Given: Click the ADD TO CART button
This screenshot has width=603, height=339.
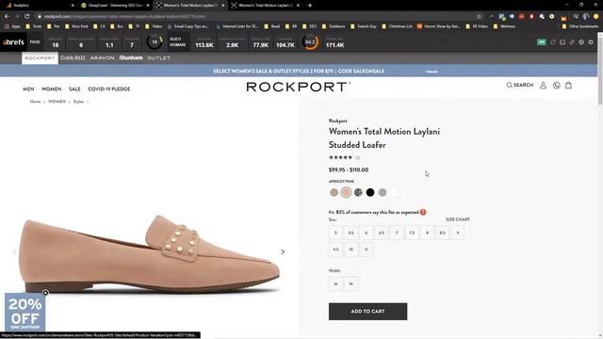Looking at the screenshot, I should 367,312.
